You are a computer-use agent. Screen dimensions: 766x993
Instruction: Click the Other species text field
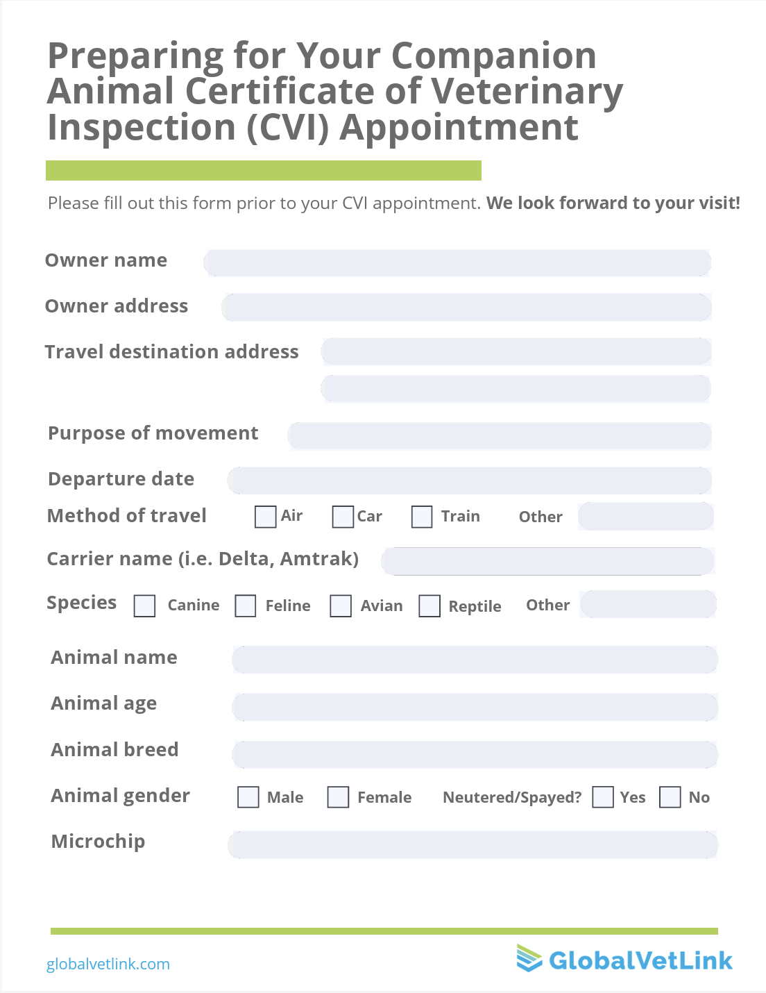click(648, 604)
